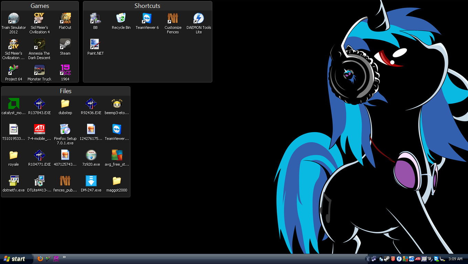Click the Start button
The width and height of the screenshot is (468, 264).
[x=16, y=259]
